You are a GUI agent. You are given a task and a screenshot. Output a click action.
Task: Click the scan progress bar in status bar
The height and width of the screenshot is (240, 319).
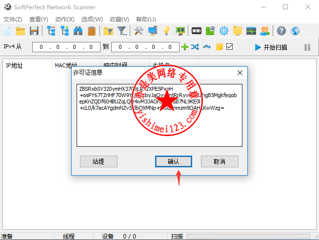click(x=248, y=236)
